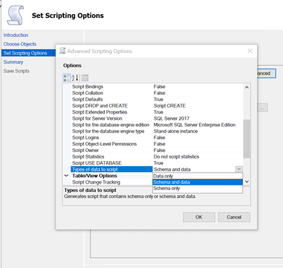The width and height of the screenshot is (283, 268).
Task: Click the scroll icon in dialog title
Action: [63, 51]
